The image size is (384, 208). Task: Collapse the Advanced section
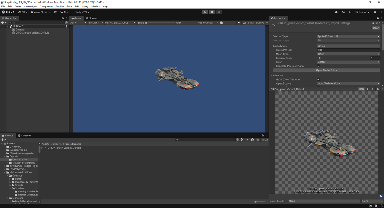(271, 76)
